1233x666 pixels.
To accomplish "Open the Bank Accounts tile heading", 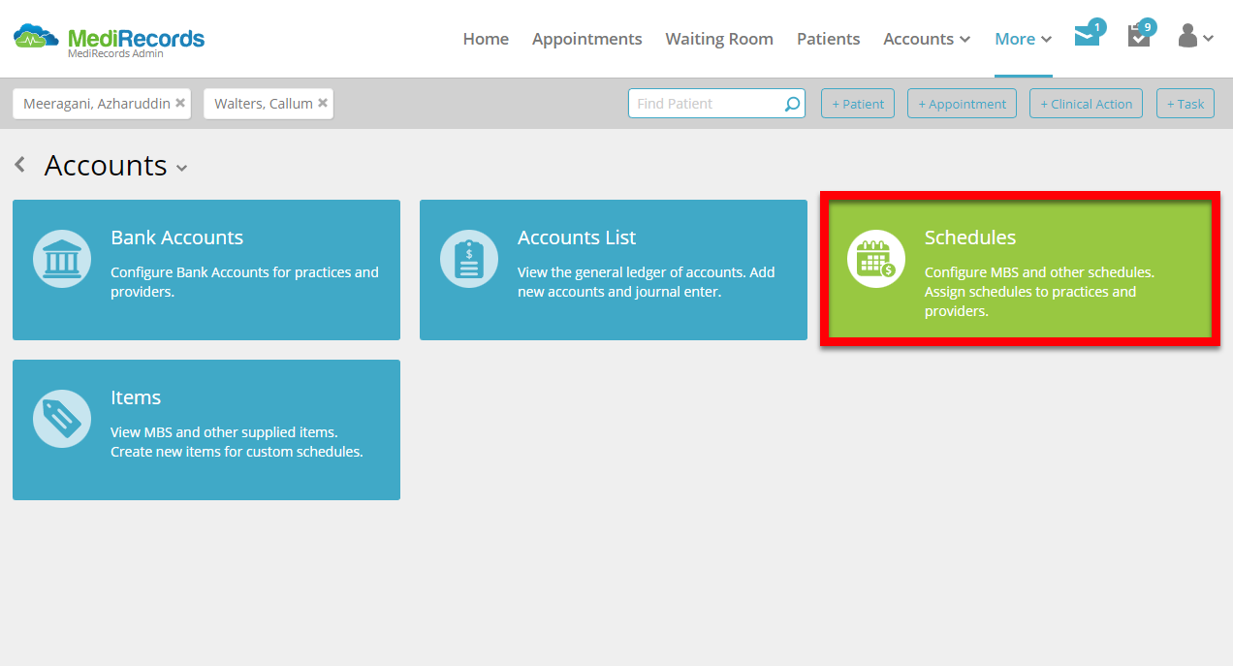I will (x=176, y=238).
